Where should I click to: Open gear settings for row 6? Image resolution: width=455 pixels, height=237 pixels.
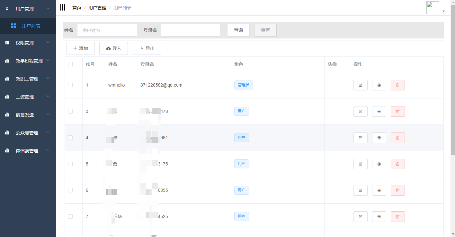click(379, 190)
